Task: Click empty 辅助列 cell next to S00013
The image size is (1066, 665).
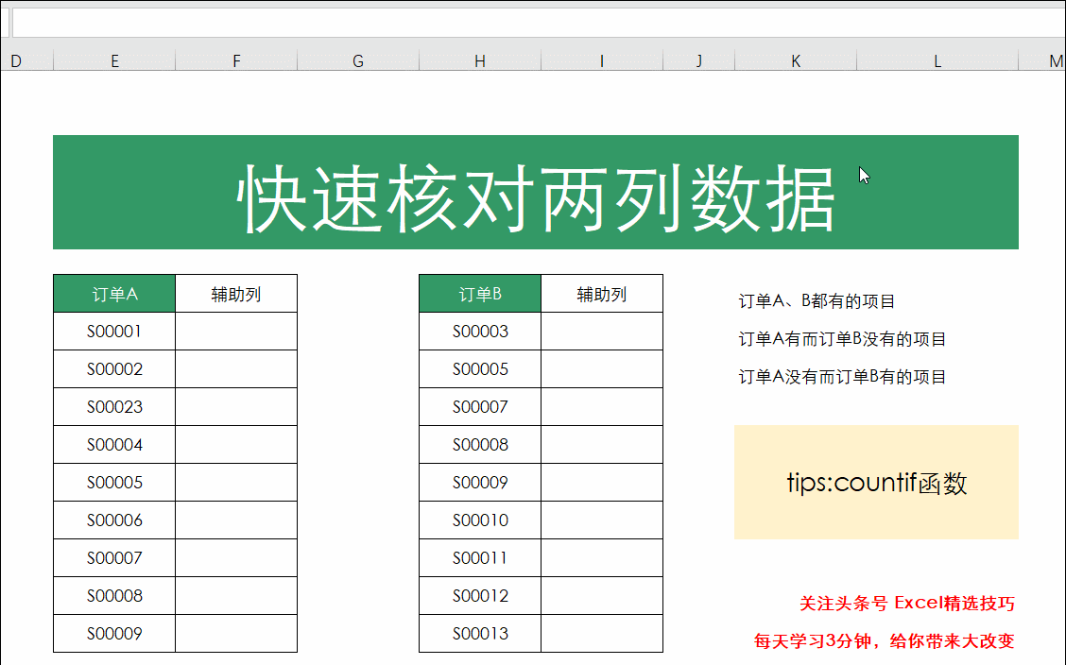Action: click(602, 633)
